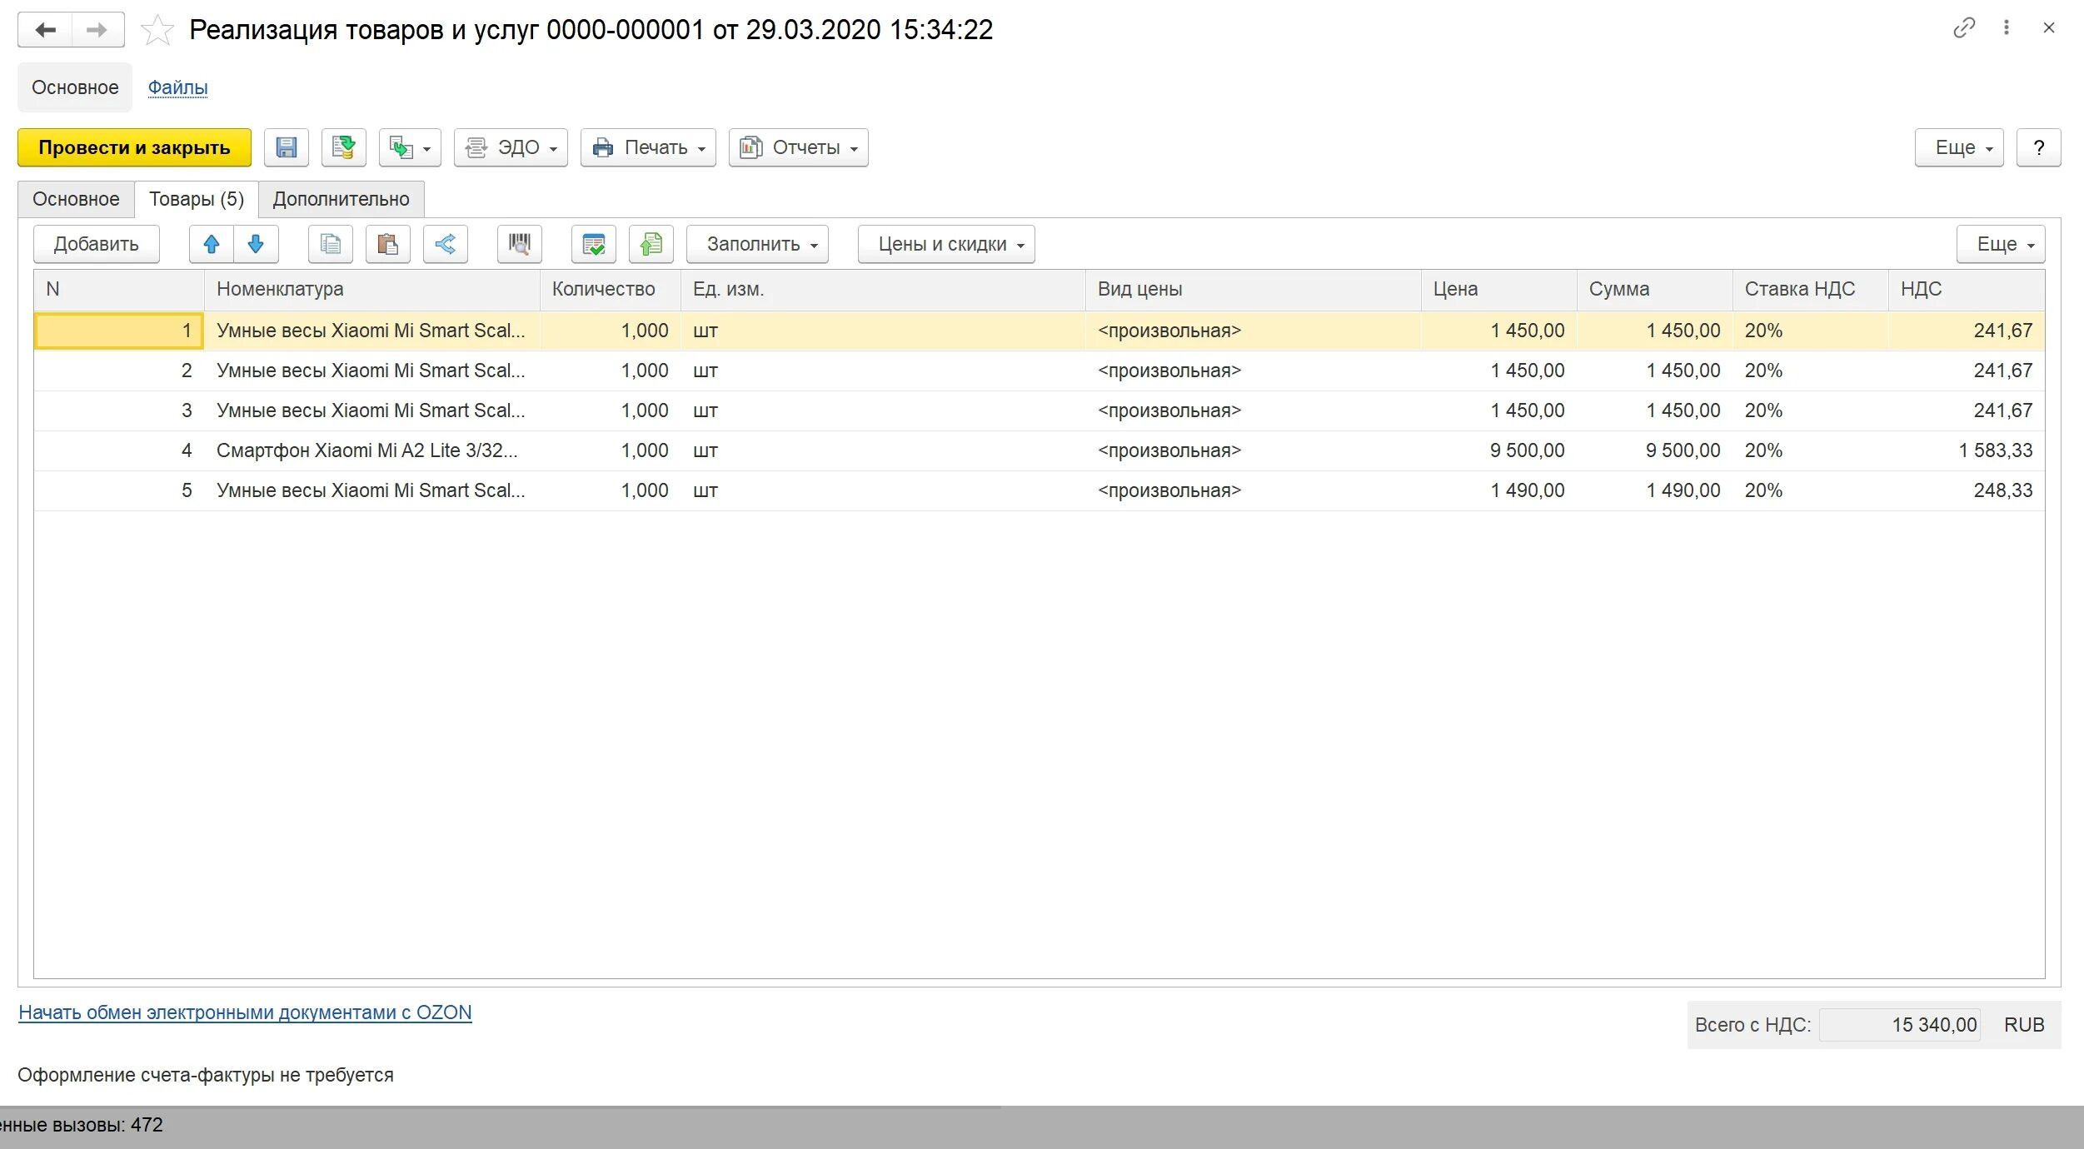Click Провести и закрыть button
The height and width of the screenshot is (1149, 2084).
pyautogui.click(x=134, y=147)
